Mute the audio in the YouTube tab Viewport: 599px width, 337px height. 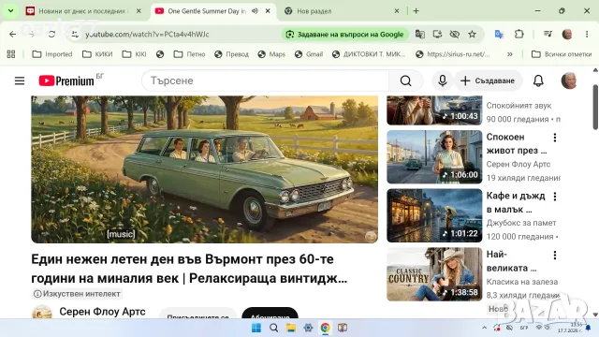255,11
